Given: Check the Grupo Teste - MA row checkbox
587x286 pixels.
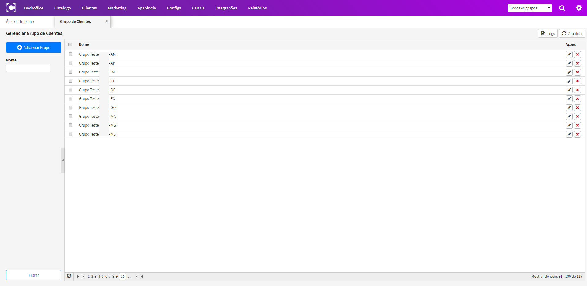Looking at the screenshot, I should pyautogui.click(x=70, y=116).
